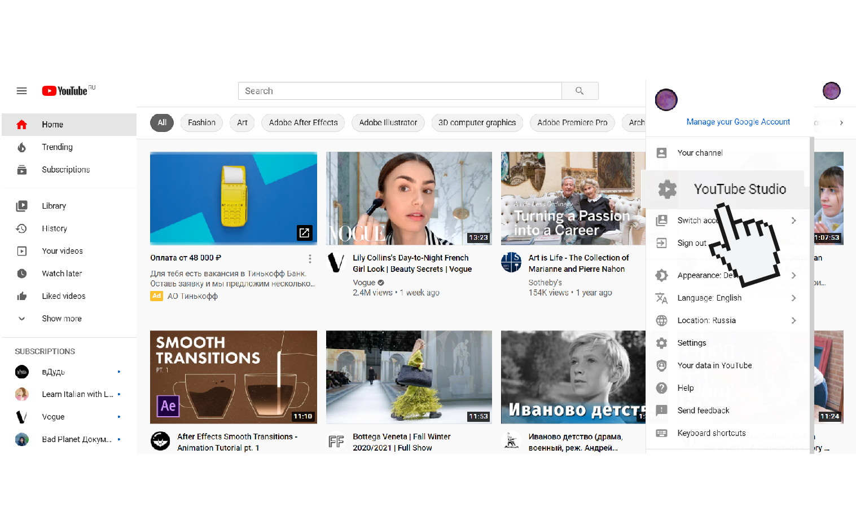The width and height of the screenshot is (856, 529).
Task: Open After Effects Smooth Transitions video title
Action: click(237, 442)
